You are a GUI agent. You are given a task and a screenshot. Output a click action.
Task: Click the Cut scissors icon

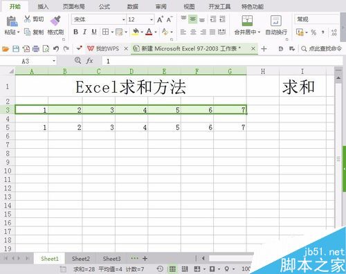click(27, 19)
